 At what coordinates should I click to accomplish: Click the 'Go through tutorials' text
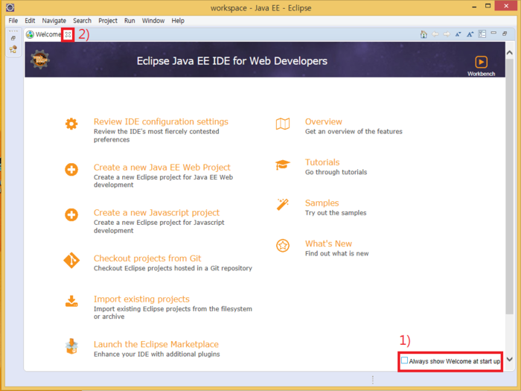coord(336,172)
